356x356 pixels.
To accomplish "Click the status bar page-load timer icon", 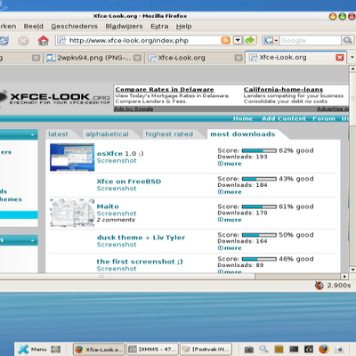I will pos(320,286).
